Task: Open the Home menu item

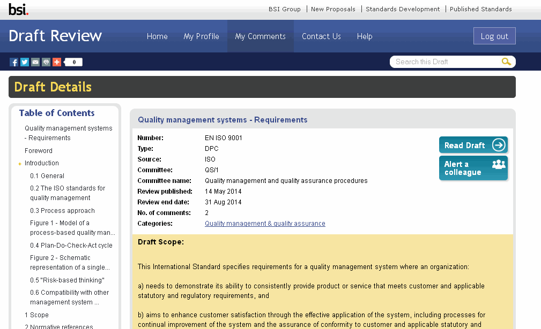Action: 157,36
